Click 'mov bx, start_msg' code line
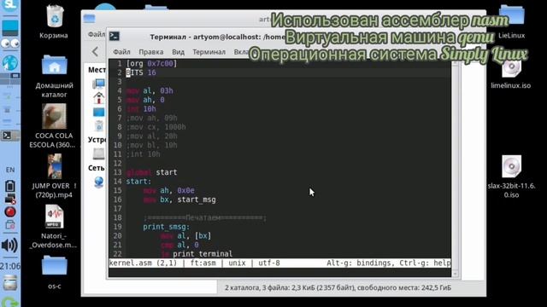547x307 pixels. [179, 200]
